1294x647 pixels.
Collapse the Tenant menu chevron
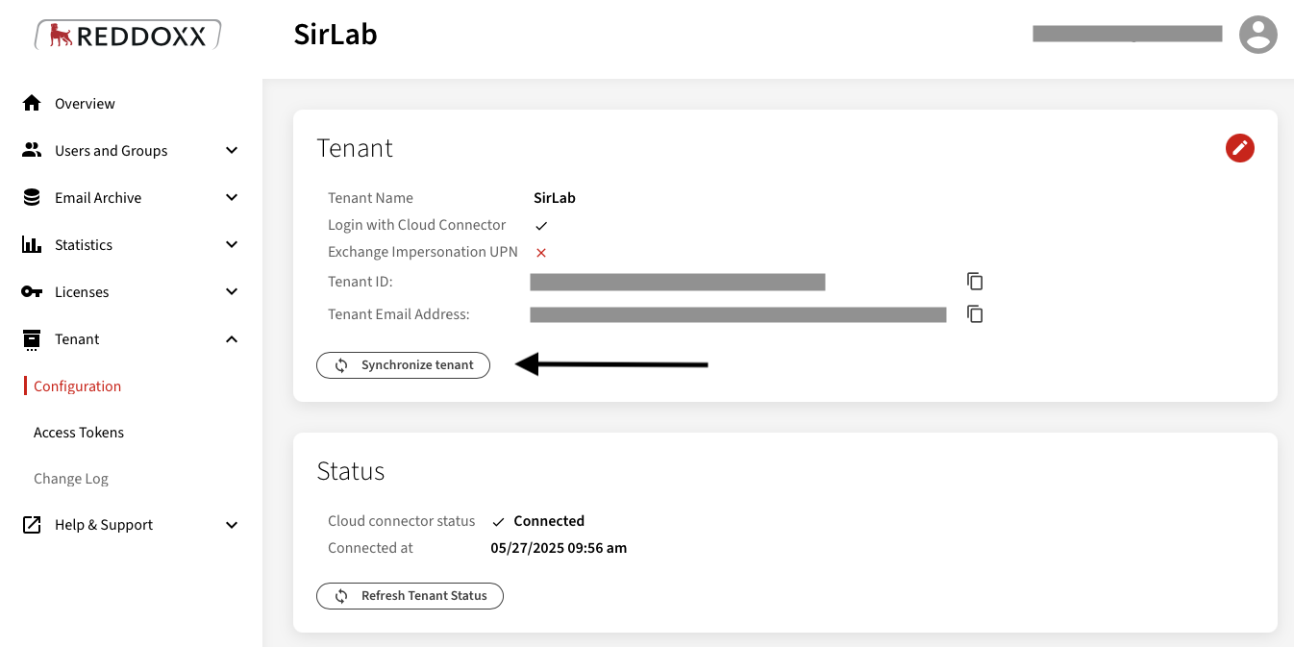(x=232, y=338)
